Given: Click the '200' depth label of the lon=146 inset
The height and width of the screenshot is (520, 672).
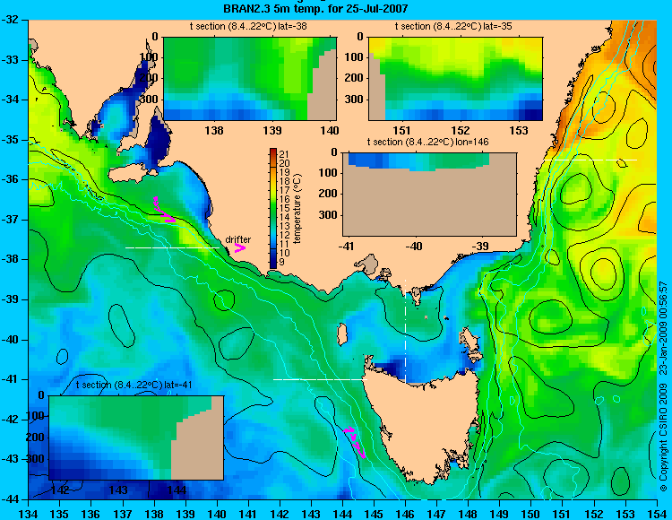Looking at the screenshot, I should click(x=329, y=194).
